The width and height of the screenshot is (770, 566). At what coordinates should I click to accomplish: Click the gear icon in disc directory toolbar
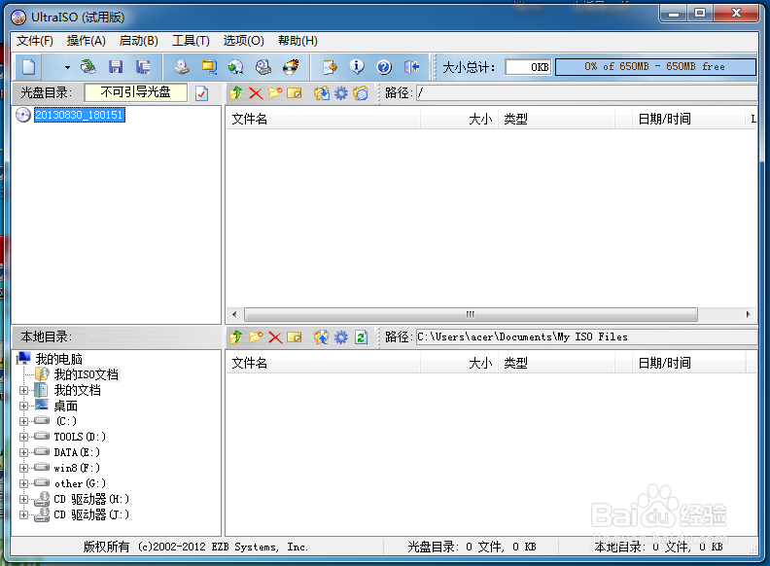[341, 92]
